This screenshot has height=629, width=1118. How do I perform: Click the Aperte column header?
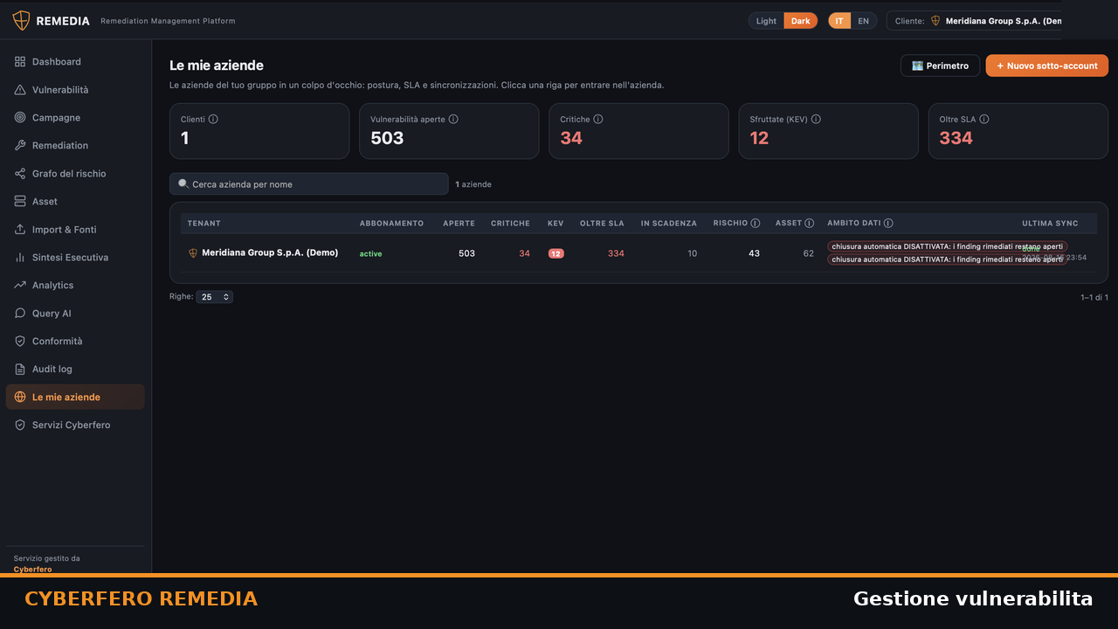coord(459,224)
